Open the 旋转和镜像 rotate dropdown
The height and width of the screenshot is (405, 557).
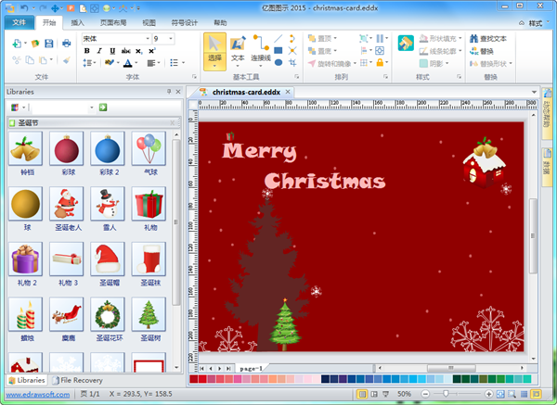tap(355, 63)
